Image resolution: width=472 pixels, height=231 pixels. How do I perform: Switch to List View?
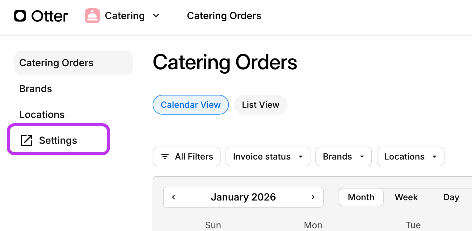260,105
